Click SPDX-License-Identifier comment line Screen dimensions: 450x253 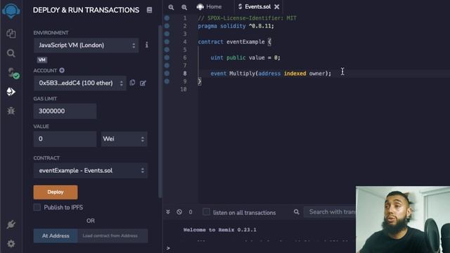(x=247, y=18)
